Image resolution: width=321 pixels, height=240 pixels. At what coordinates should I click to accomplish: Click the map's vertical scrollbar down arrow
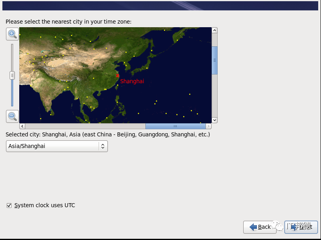coord(214,120)
